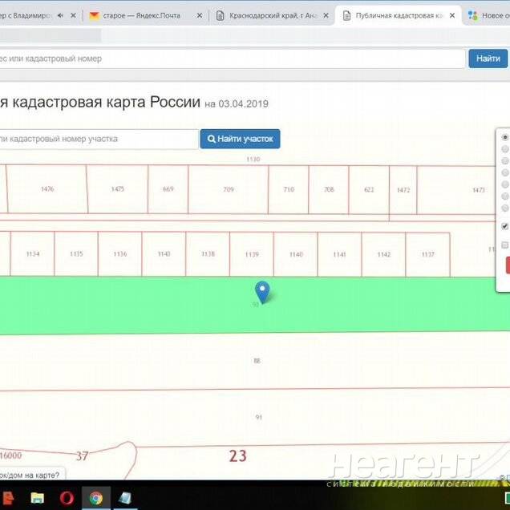Close the Публичная кадастровая карта tab

(x=452, y=15)
